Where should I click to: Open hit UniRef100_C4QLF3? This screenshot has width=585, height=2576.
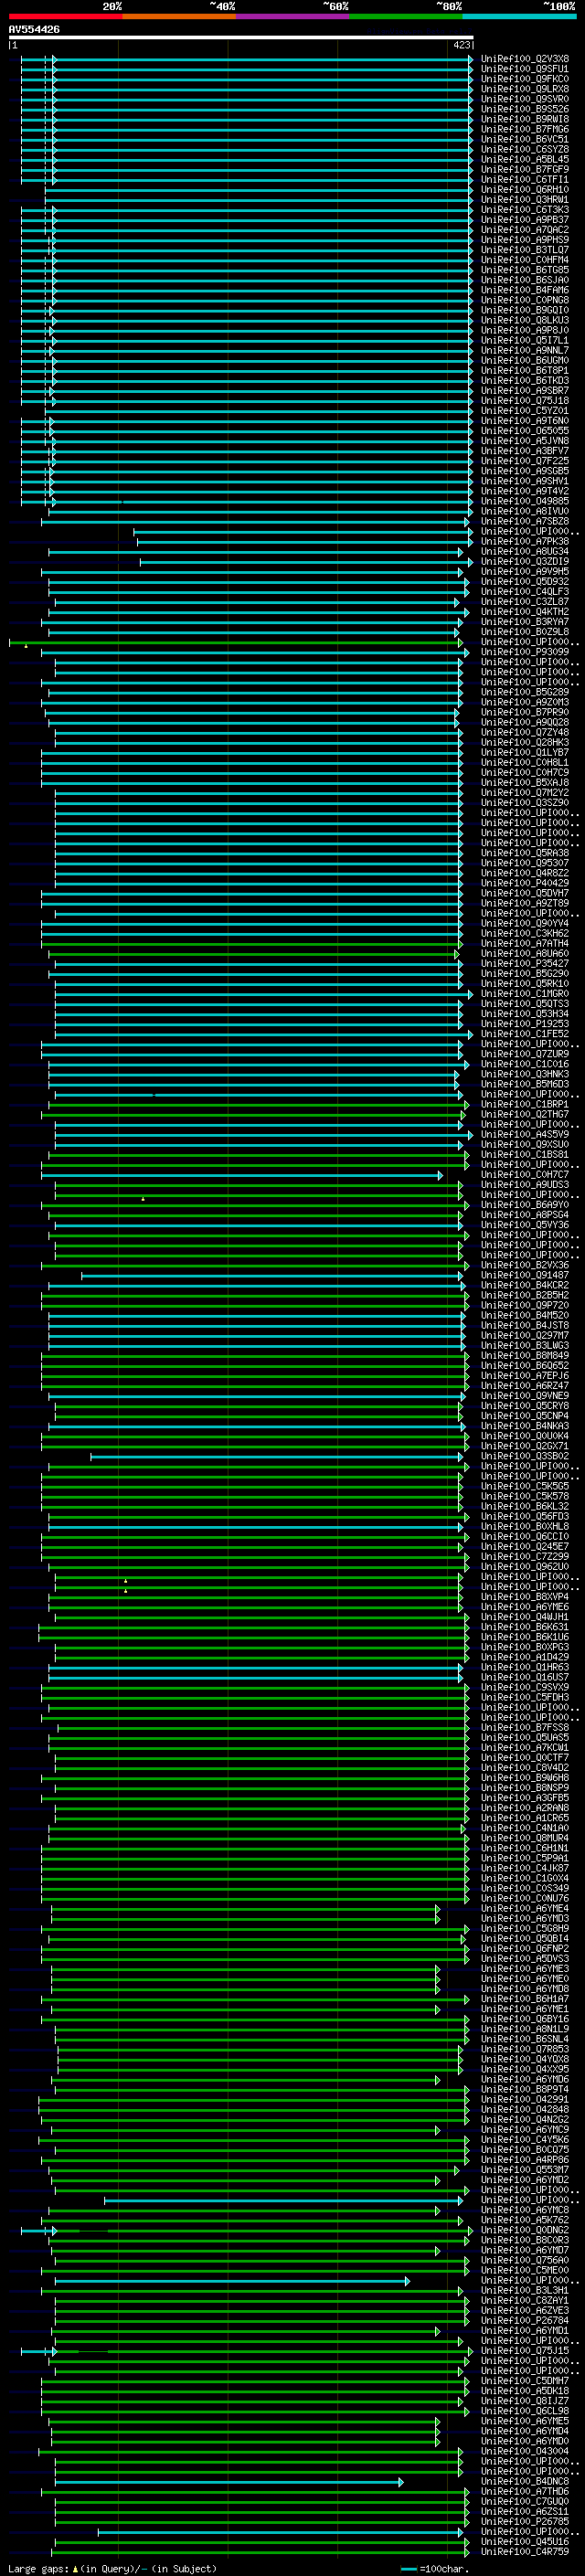click(525, 592)
